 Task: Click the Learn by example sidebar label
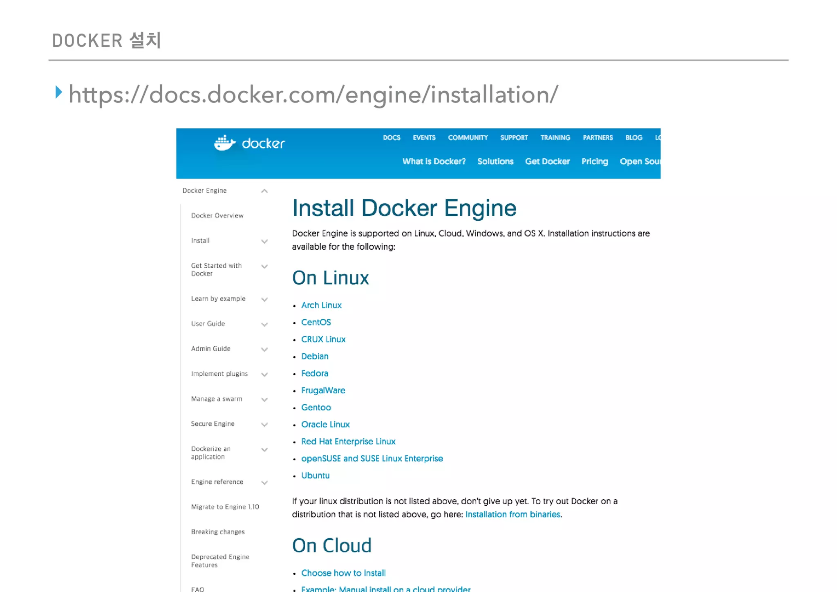click(x=218, y=299)
